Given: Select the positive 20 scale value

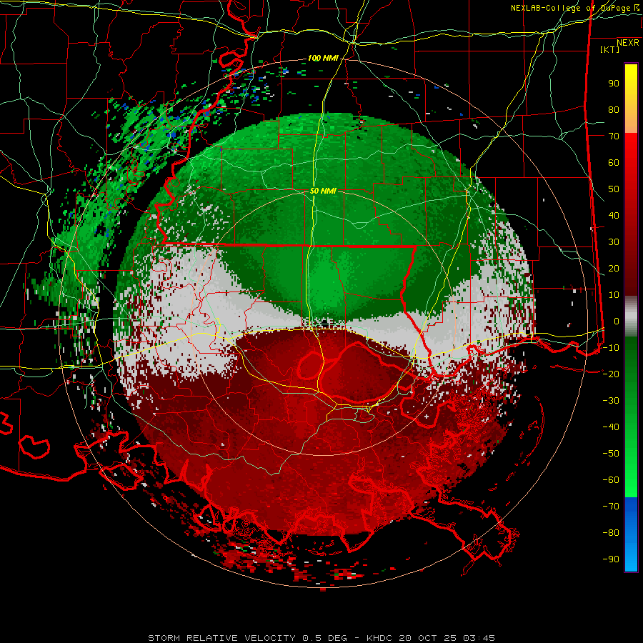Looking at the screenshot, I should (614, 268).
